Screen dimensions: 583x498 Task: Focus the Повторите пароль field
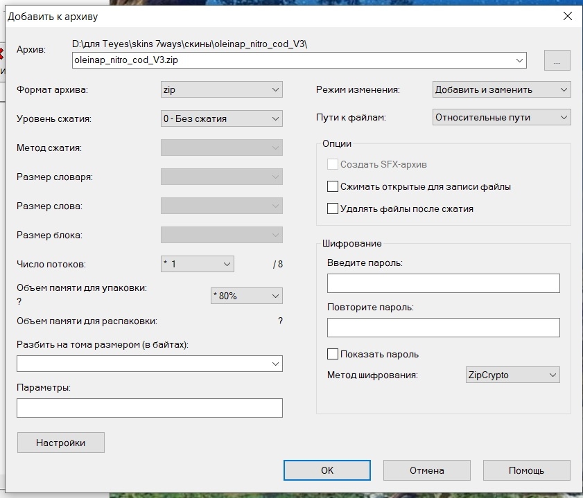[443, 328]
